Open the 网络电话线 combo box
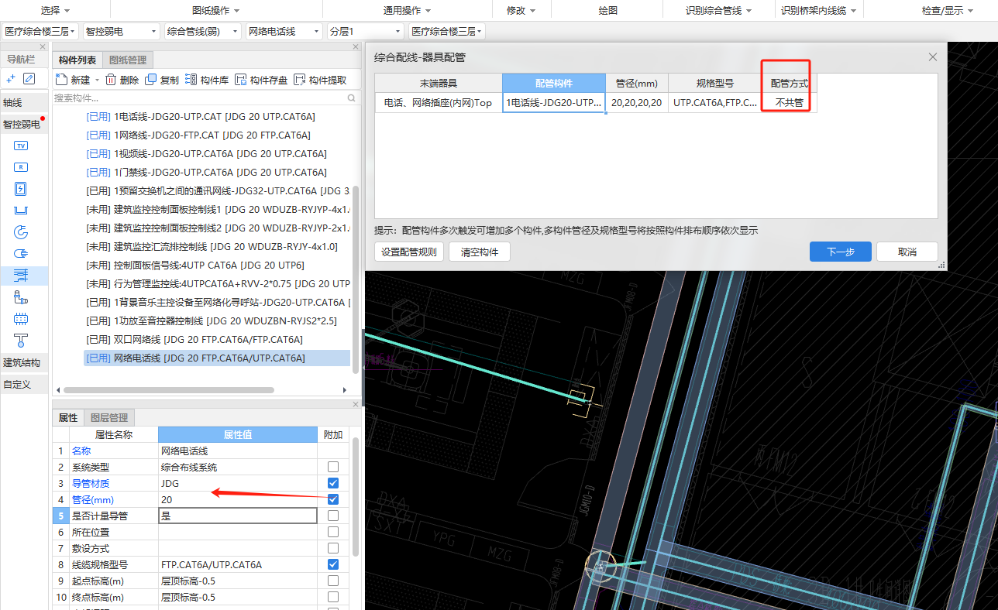This screenshot has width=998, height=610. 285,32
